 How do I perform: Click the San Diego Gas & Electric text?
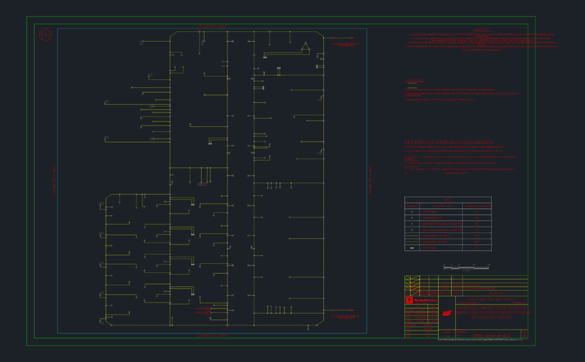492,299
